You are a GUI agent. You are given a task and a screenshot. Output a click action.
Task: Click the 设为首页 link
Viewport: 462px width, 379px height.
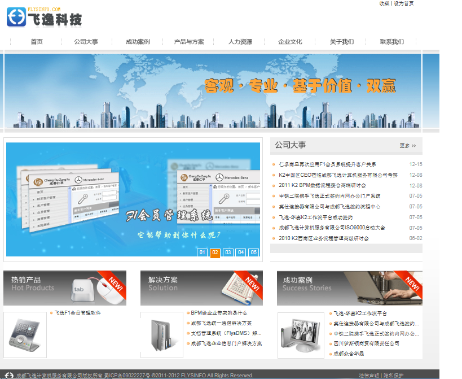[404, 3]
